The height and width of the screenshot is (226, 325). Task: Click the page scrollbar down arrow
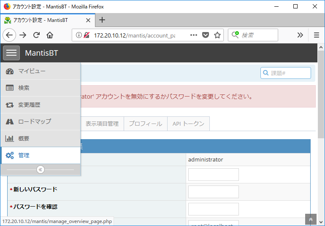click(x=321, y=222)
